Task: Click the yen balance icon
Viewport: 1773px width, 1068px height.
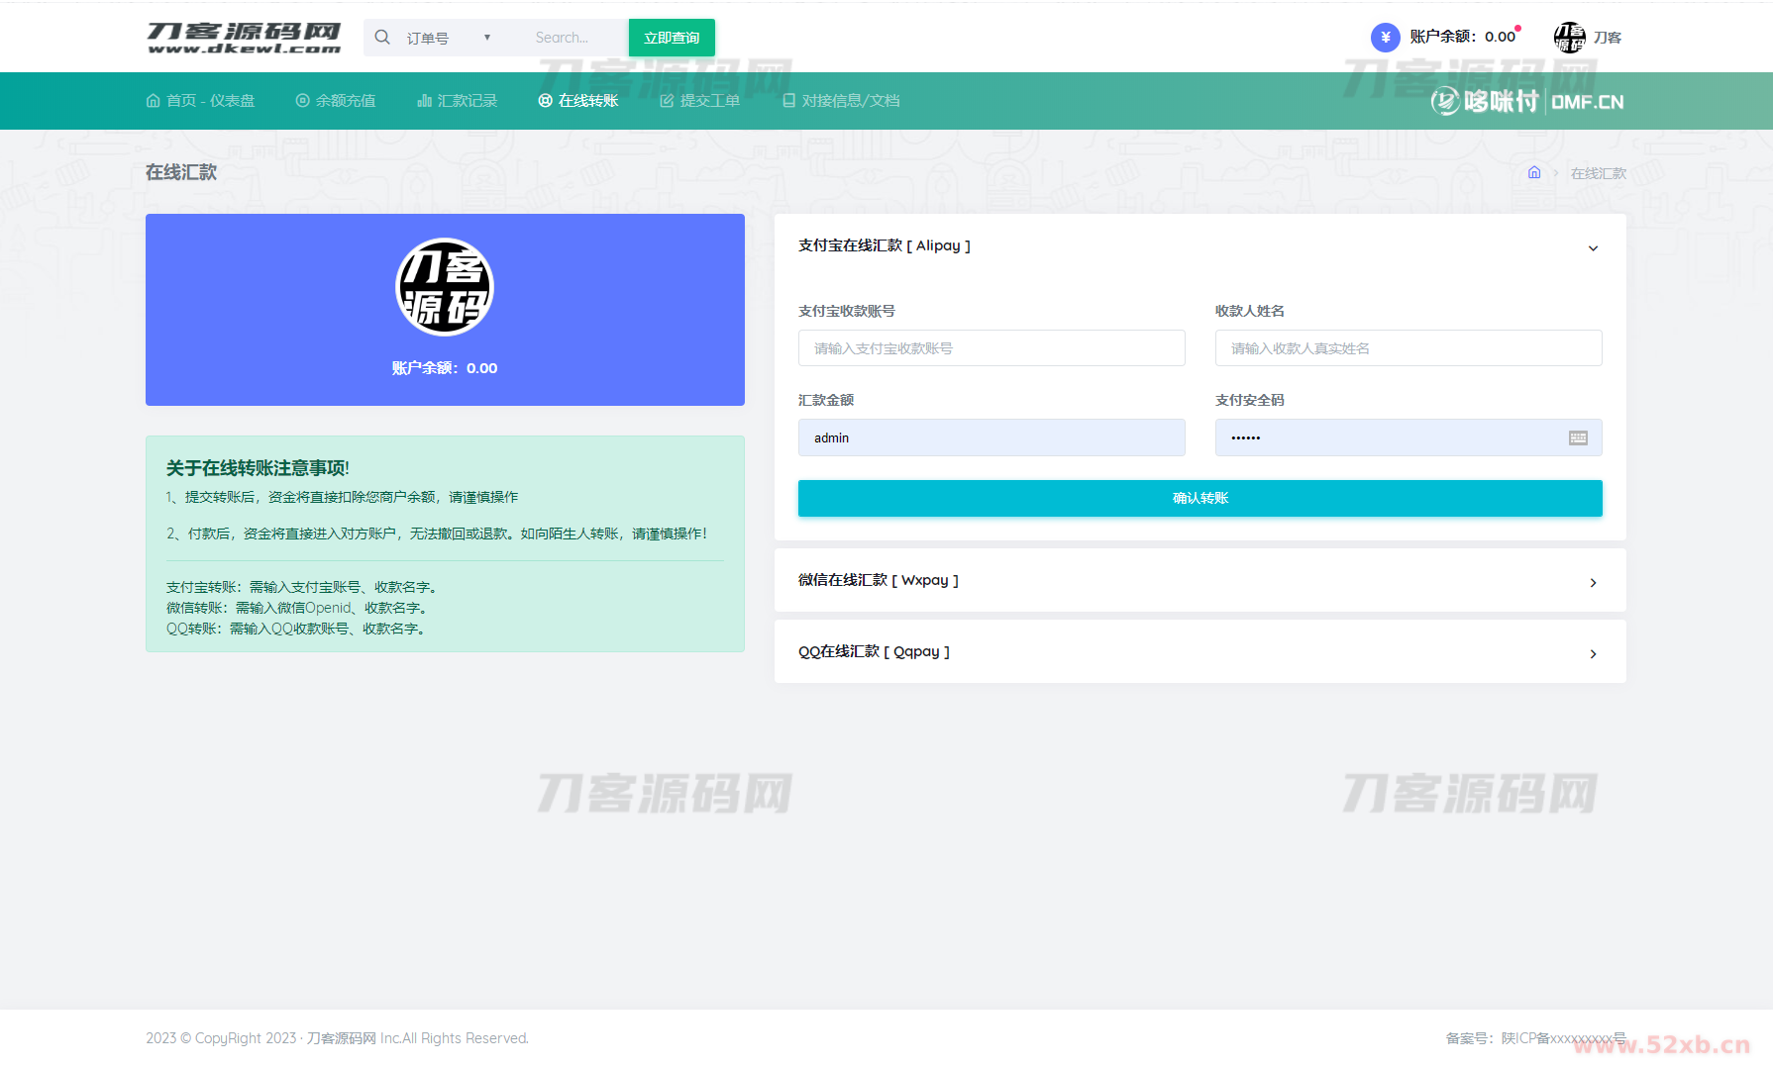Action: click(x=1385, y=38)
